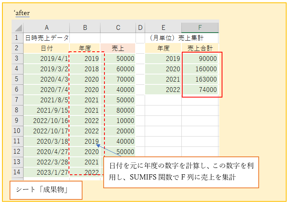Click the highlighted column F header
Image resolution: width=289 pixels, height=203 pixels.
pyautogui.click(x=200, y=27)
